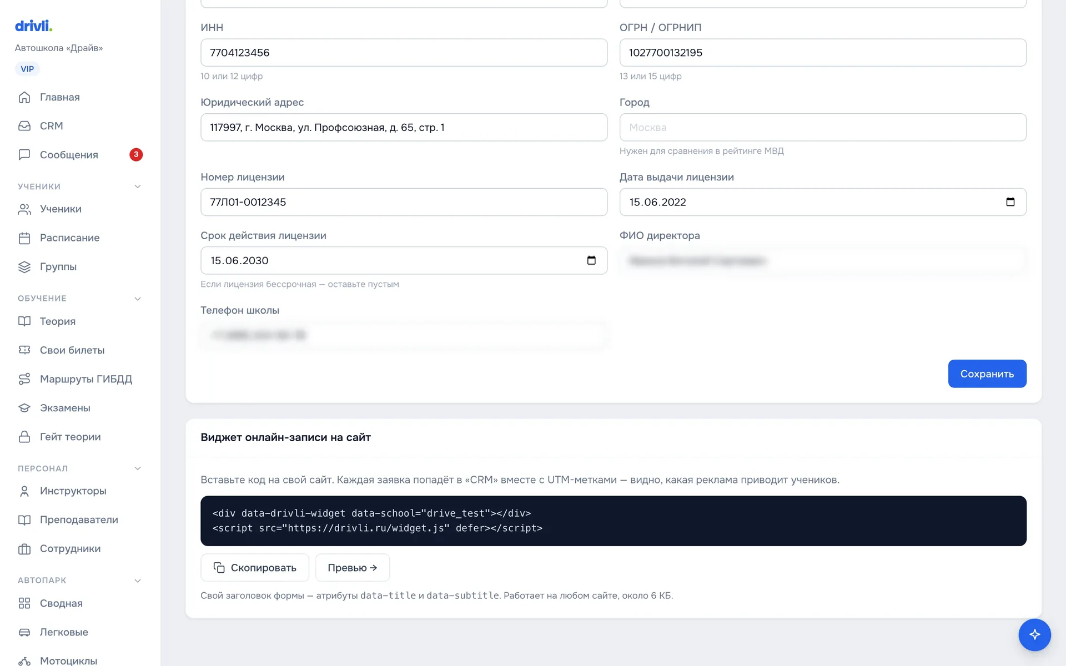
Task: Collapse the ОБУЧЕНИЕ sidebar section
Action: pos(138,299)
